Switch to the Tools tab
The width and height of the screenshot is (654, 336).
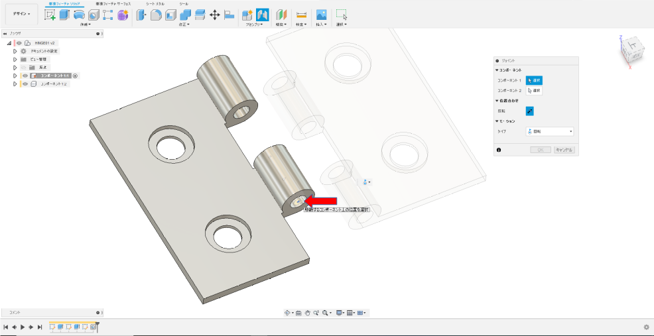click(184, 3)
